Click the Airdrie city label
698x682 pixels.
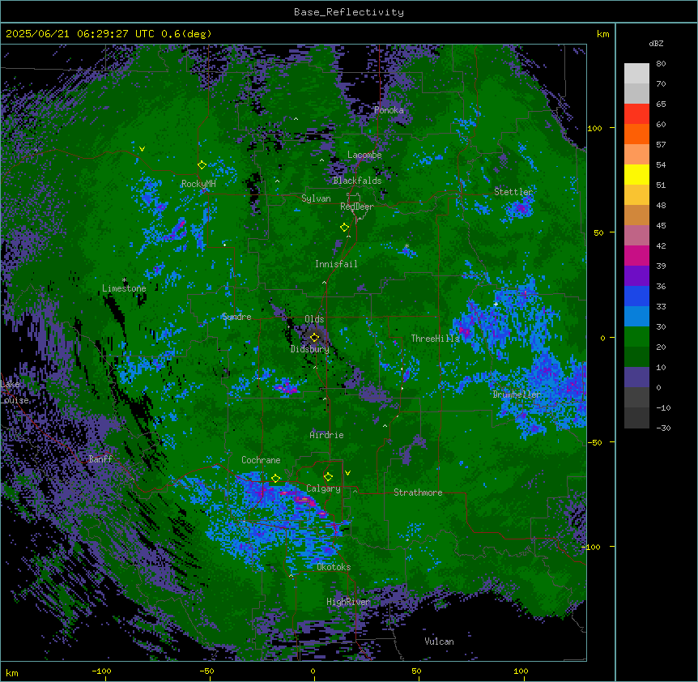(x=326, y=435)
